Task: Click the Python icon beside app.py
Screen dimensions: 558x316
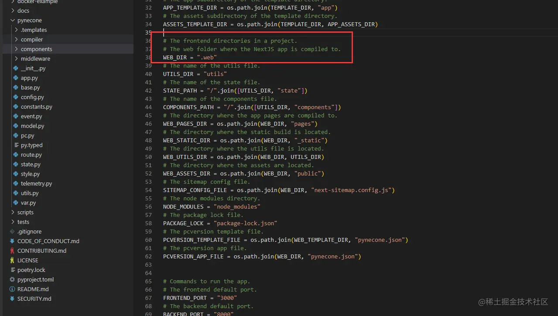Action: point(16,78)
